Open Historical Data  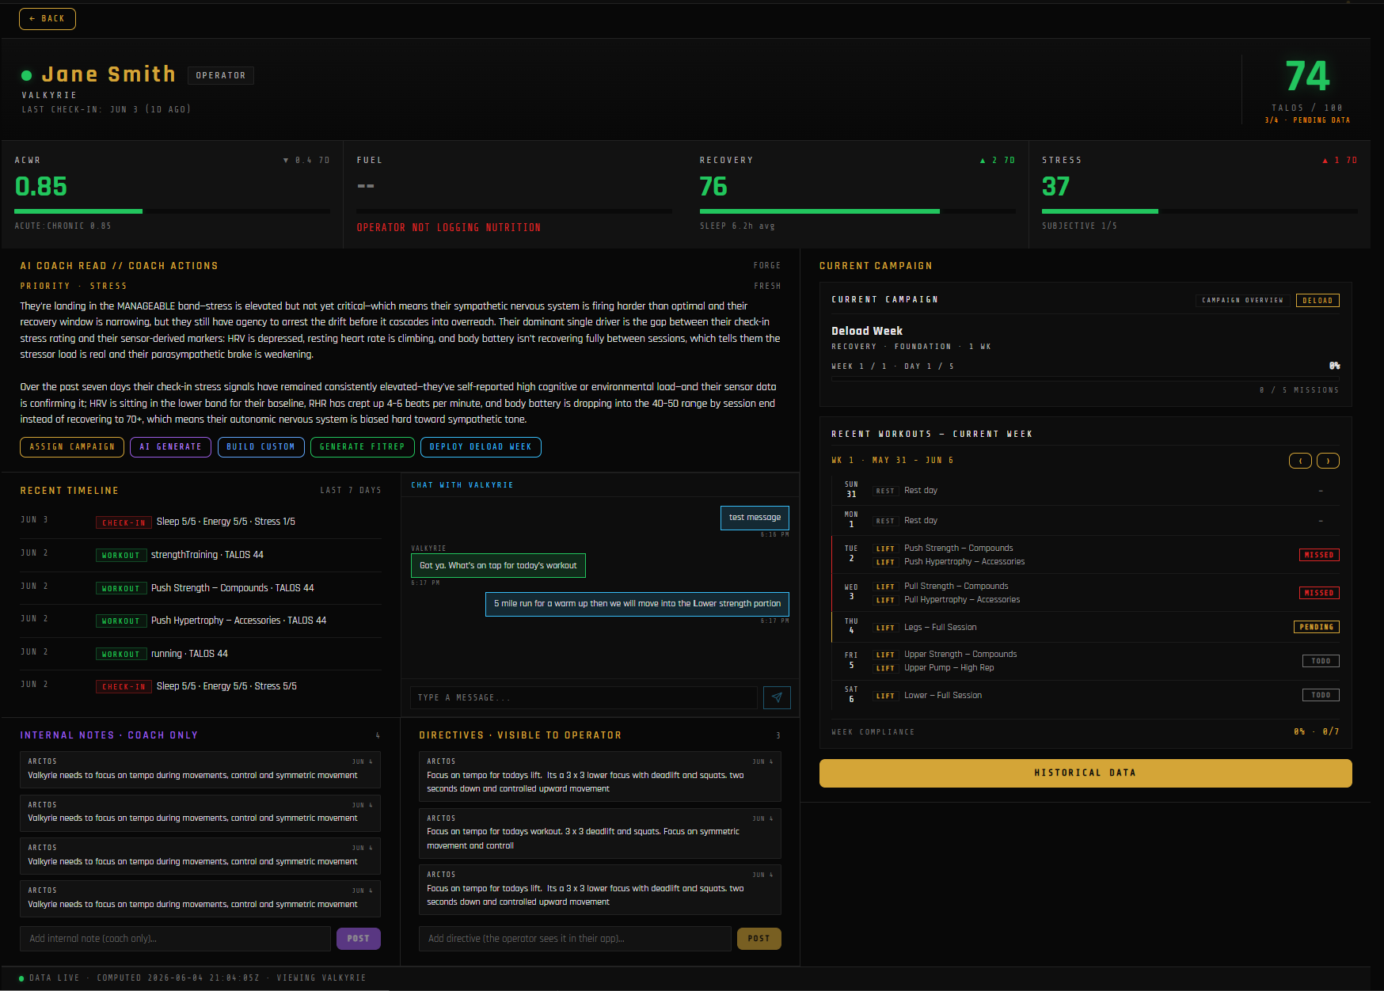click(x=1086, y=773)
